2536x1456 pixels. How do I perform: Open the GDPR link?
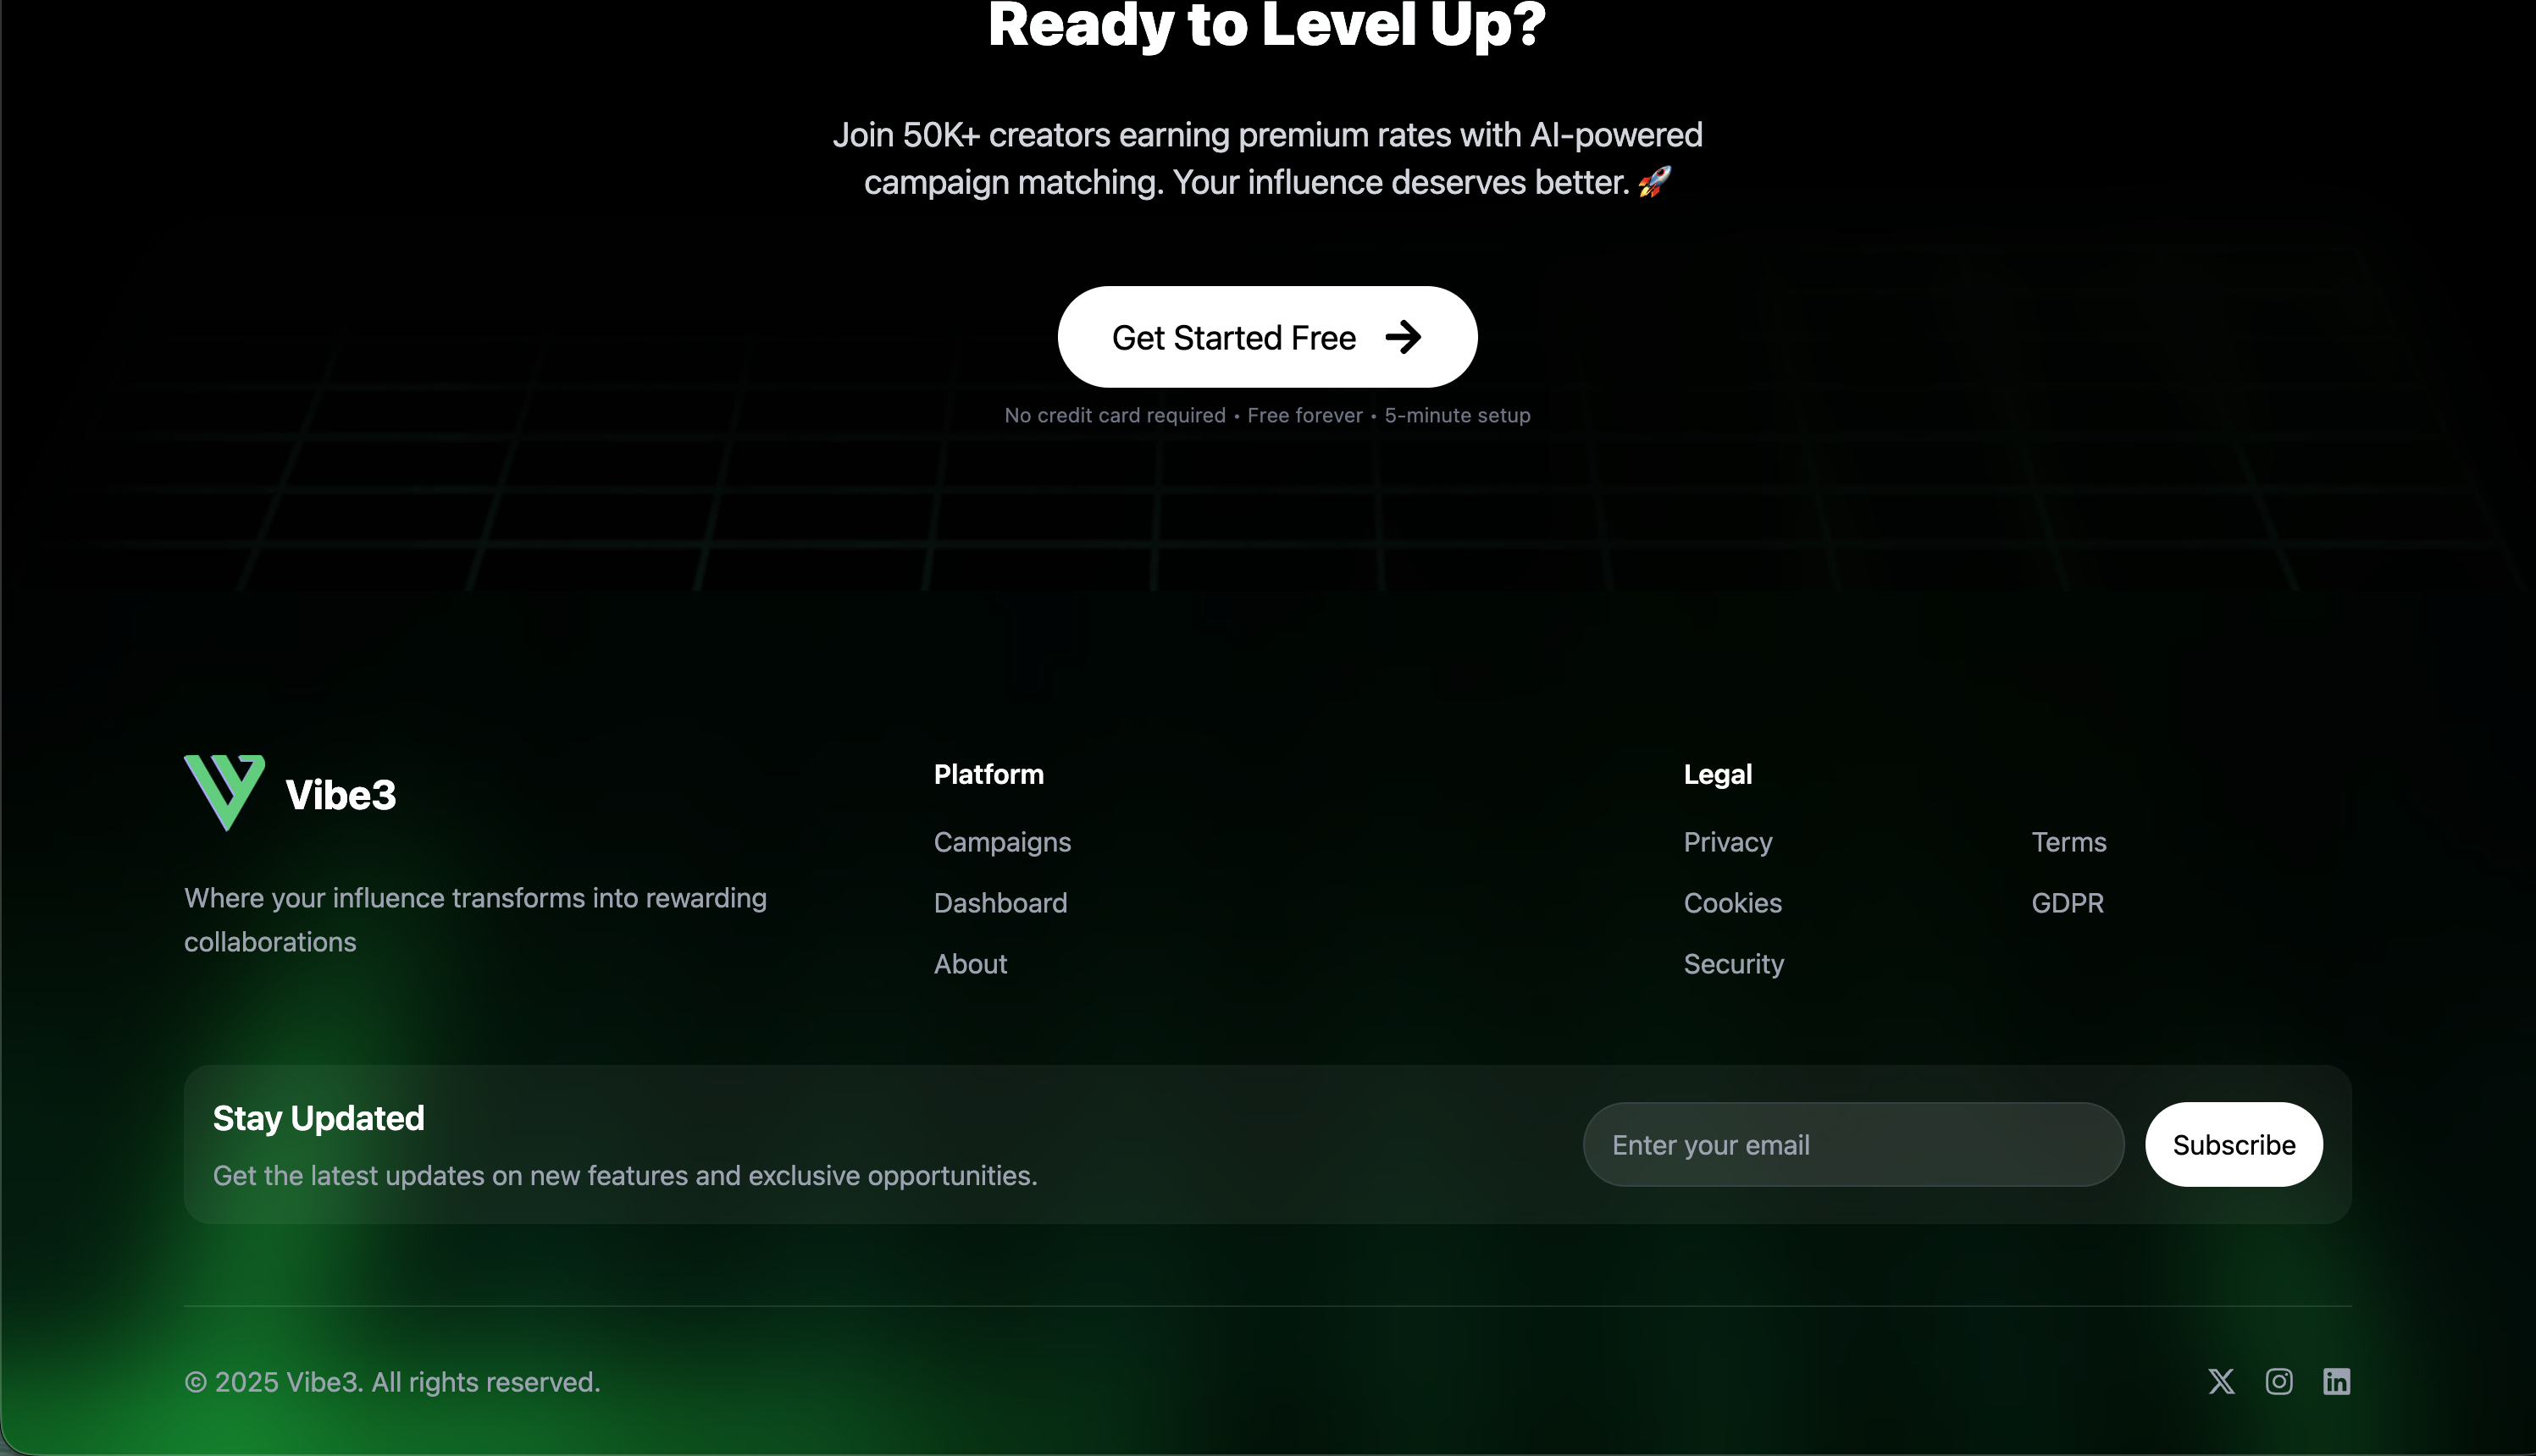(x=2067, y=903)
